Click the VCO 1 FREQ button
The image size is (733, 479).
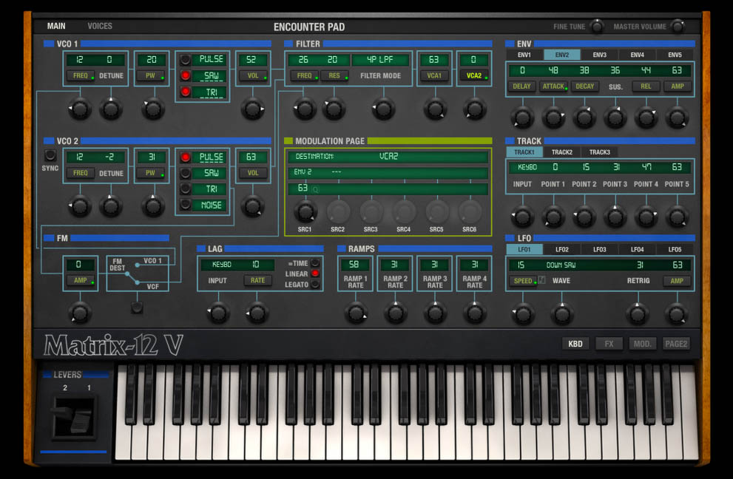point(81,75)
